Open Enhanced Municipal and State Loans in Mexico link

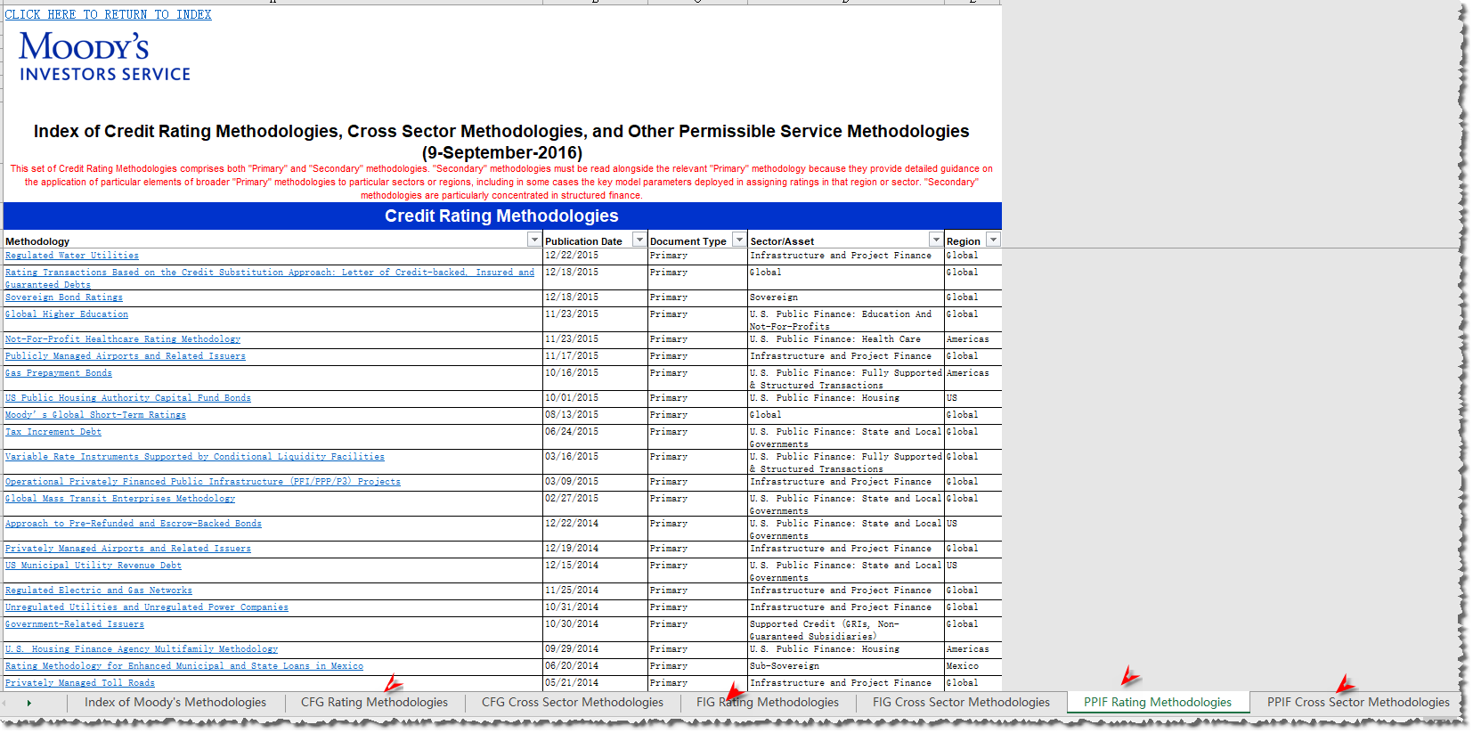pyautogui.click(x=184, y=666)
